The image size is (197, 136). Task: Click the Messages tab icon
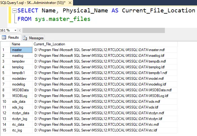point(25,38)
